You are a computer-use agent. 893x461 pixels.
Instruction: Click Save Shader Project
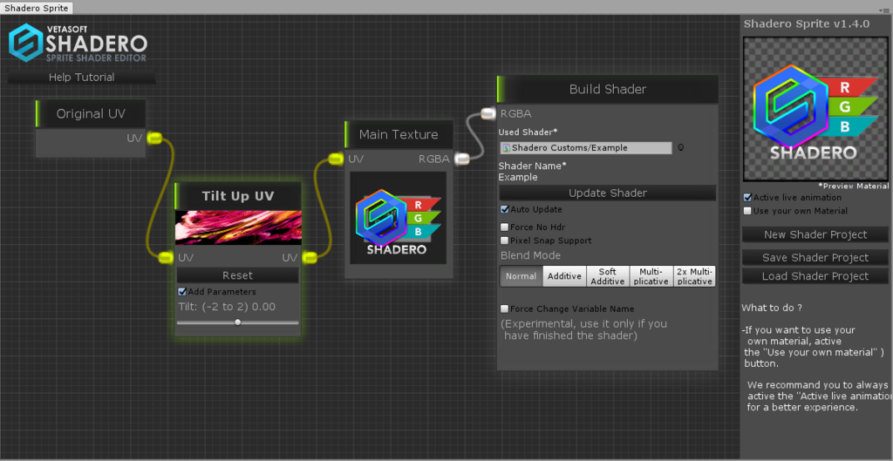tap(815, 258)
